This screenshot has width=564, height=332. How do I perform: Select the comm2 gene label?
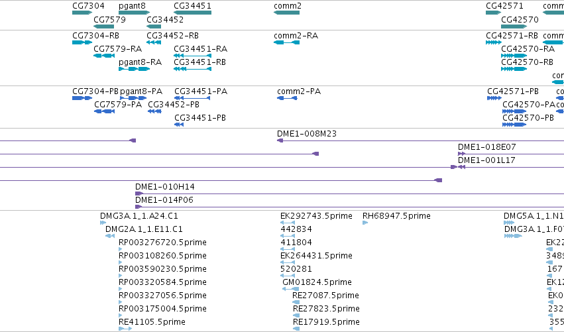click(288, 6)
